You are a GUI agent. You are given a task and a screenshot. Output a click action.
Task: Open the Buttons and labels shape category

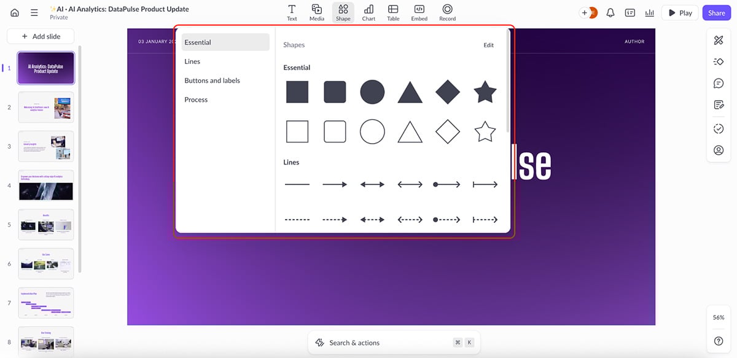(212, 80)
